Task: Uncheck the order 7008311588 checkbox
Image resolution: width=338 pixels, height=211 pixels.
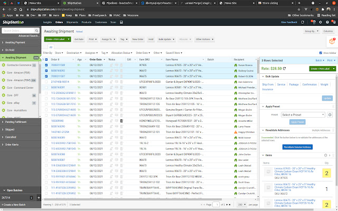Action: coord(46,64)
